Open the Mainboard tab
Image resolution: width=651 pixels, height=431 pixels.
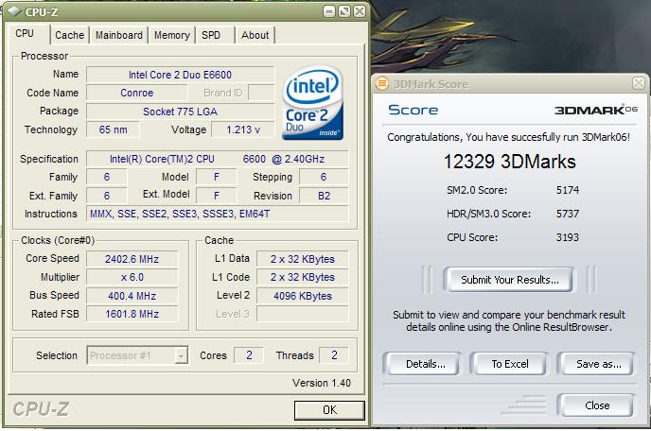119,35
